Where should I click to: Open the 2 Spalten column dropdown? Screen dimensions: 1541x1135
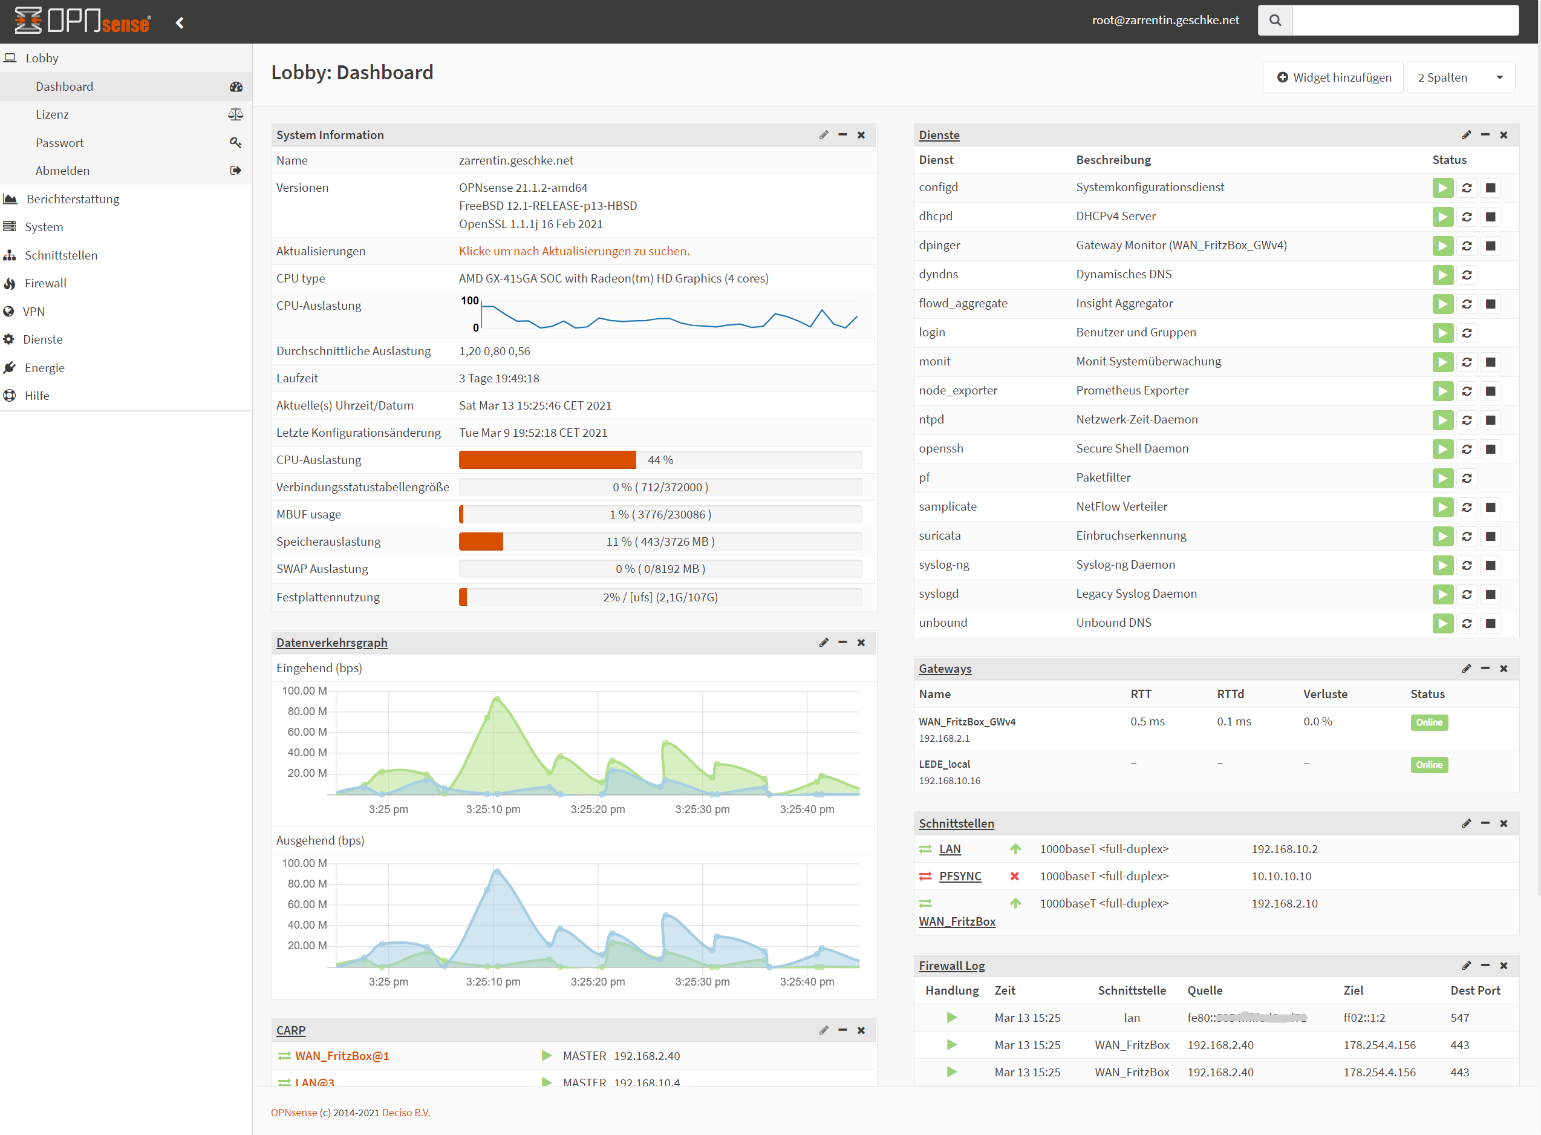(1461, 77)
